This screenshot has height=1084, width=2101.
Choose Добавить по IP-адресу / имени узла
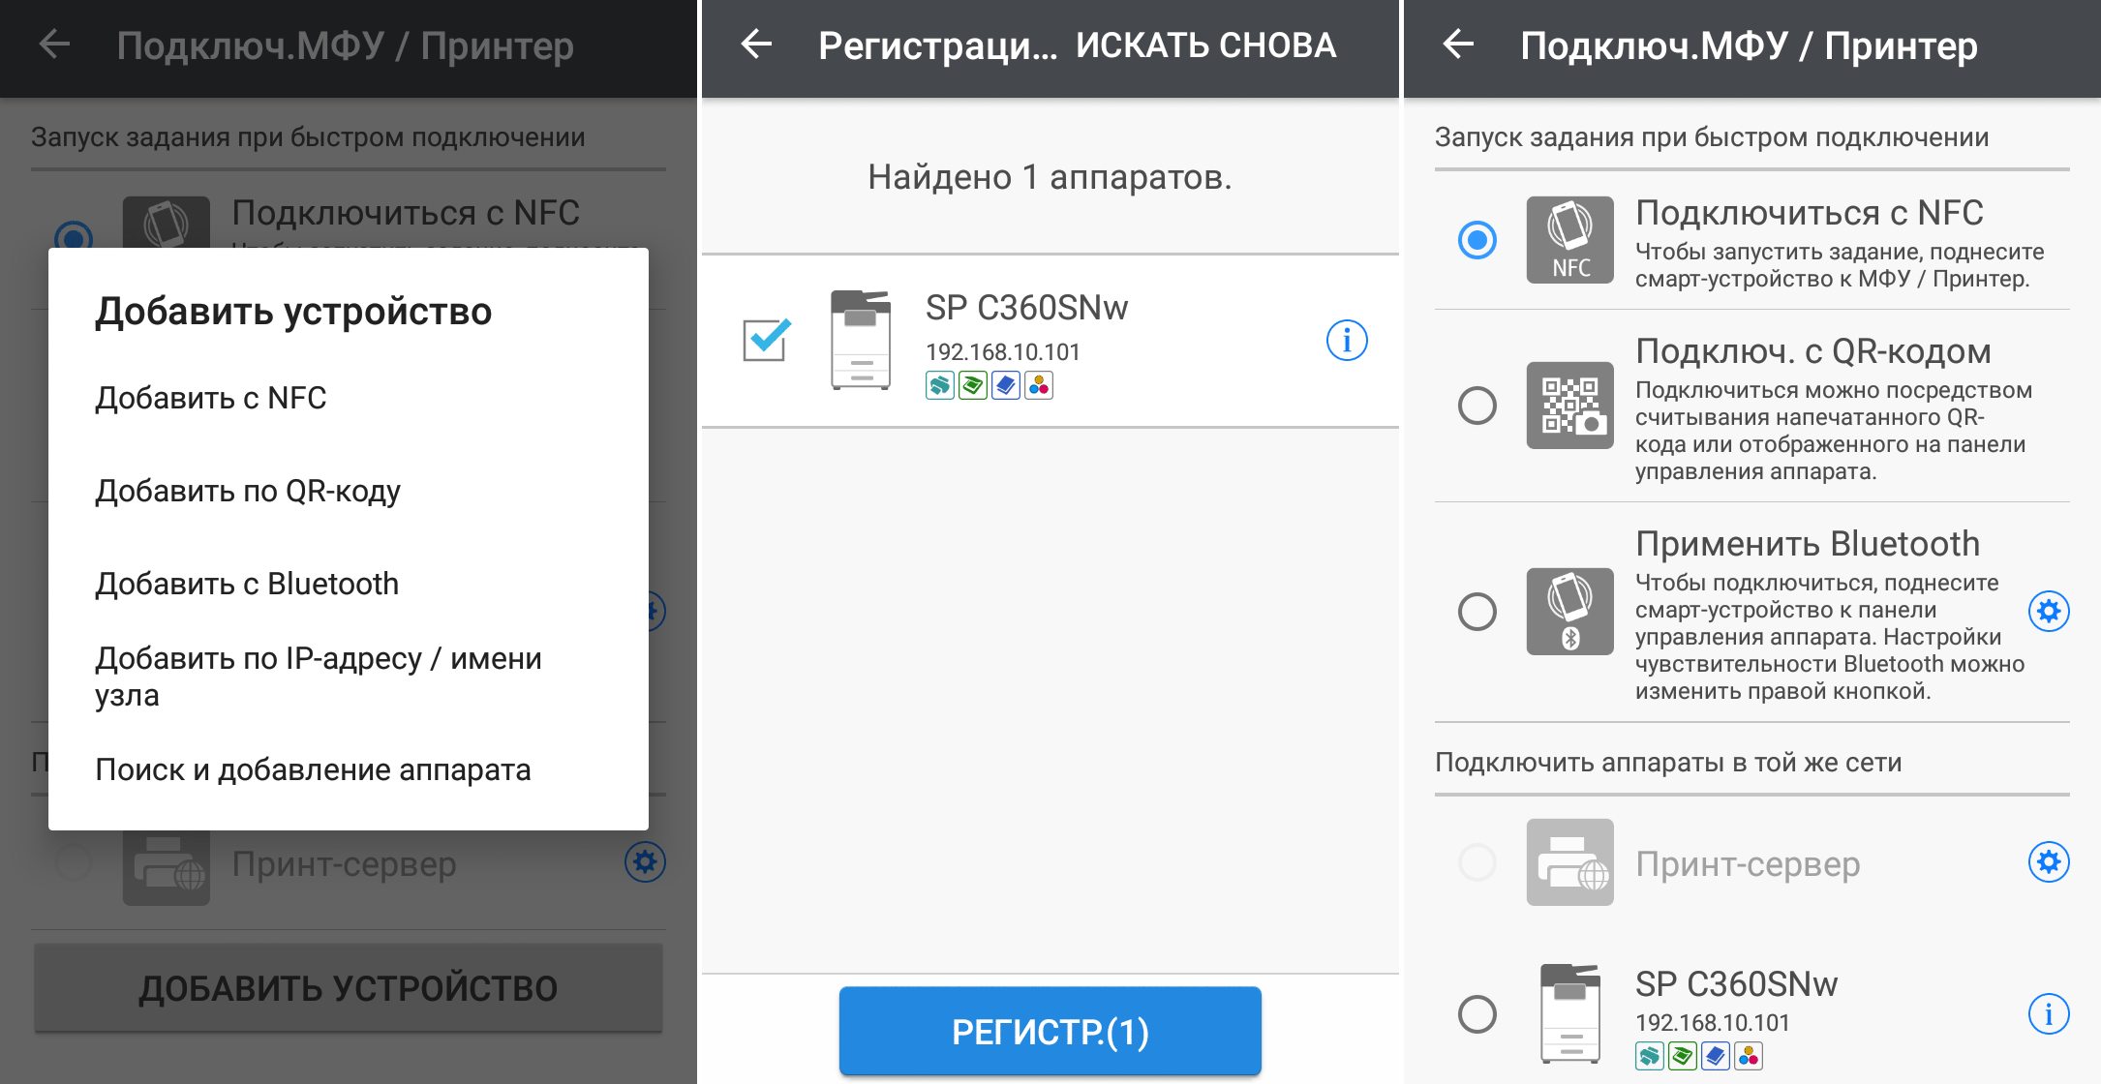pyautogui.click(x=318, y=676)
